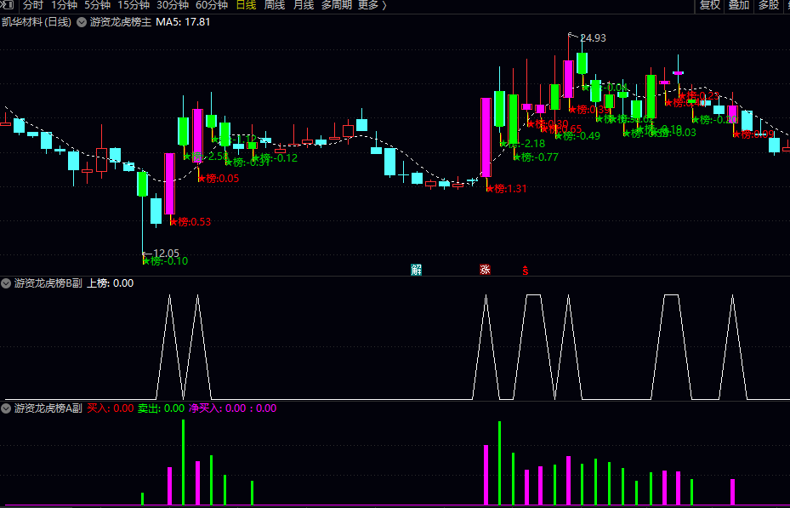Click the teal 解 marker on the chart

tap(416, 270)
